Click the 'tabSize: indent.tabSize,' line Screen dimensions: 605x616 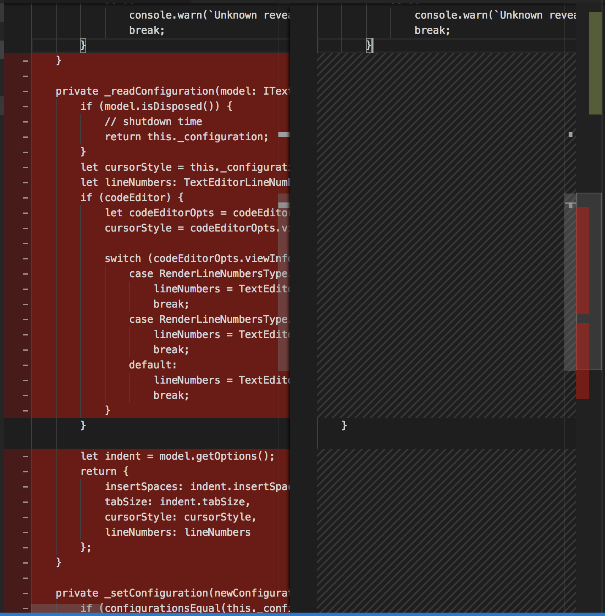(x=177, y=502)
